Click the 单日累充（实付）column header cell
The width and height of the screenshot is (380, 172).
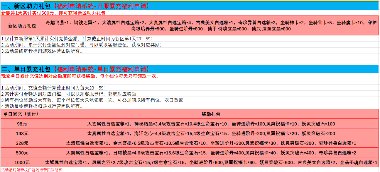(22, 114)
